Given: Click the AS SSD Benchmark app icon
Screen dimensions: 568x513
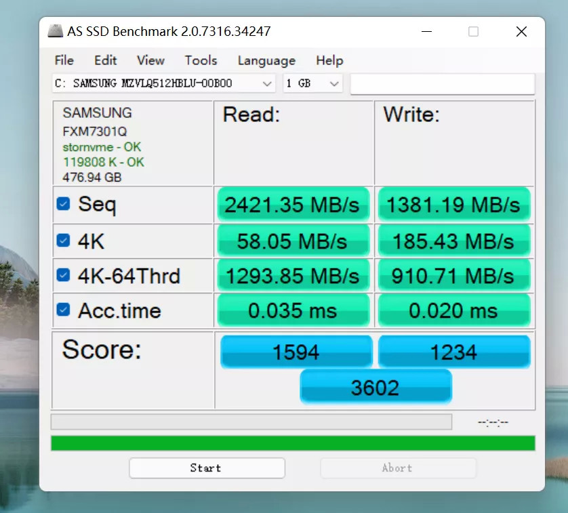Looking at the screenshot, I should (x=56, y=31).
